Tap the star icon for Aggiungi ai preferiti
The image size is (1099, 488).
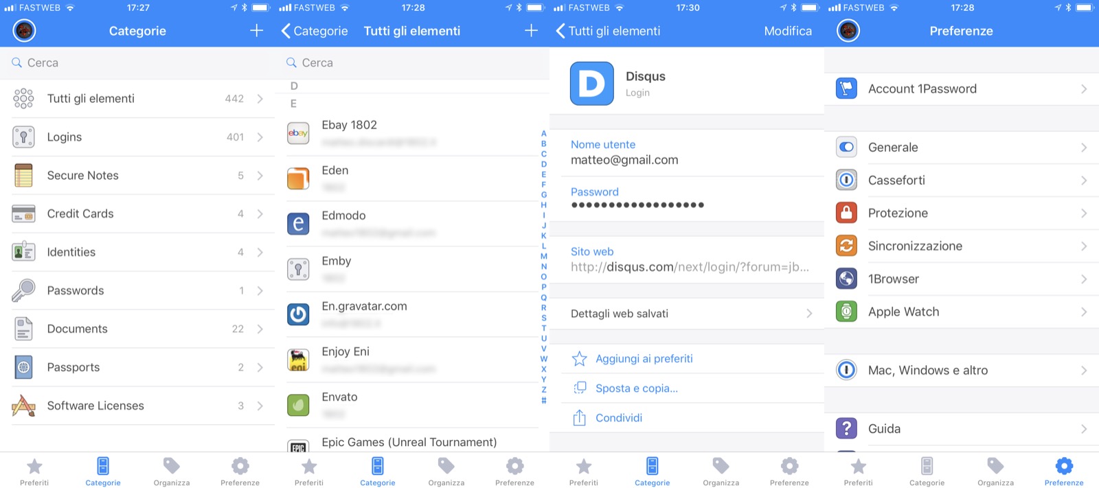pos(580,359)
